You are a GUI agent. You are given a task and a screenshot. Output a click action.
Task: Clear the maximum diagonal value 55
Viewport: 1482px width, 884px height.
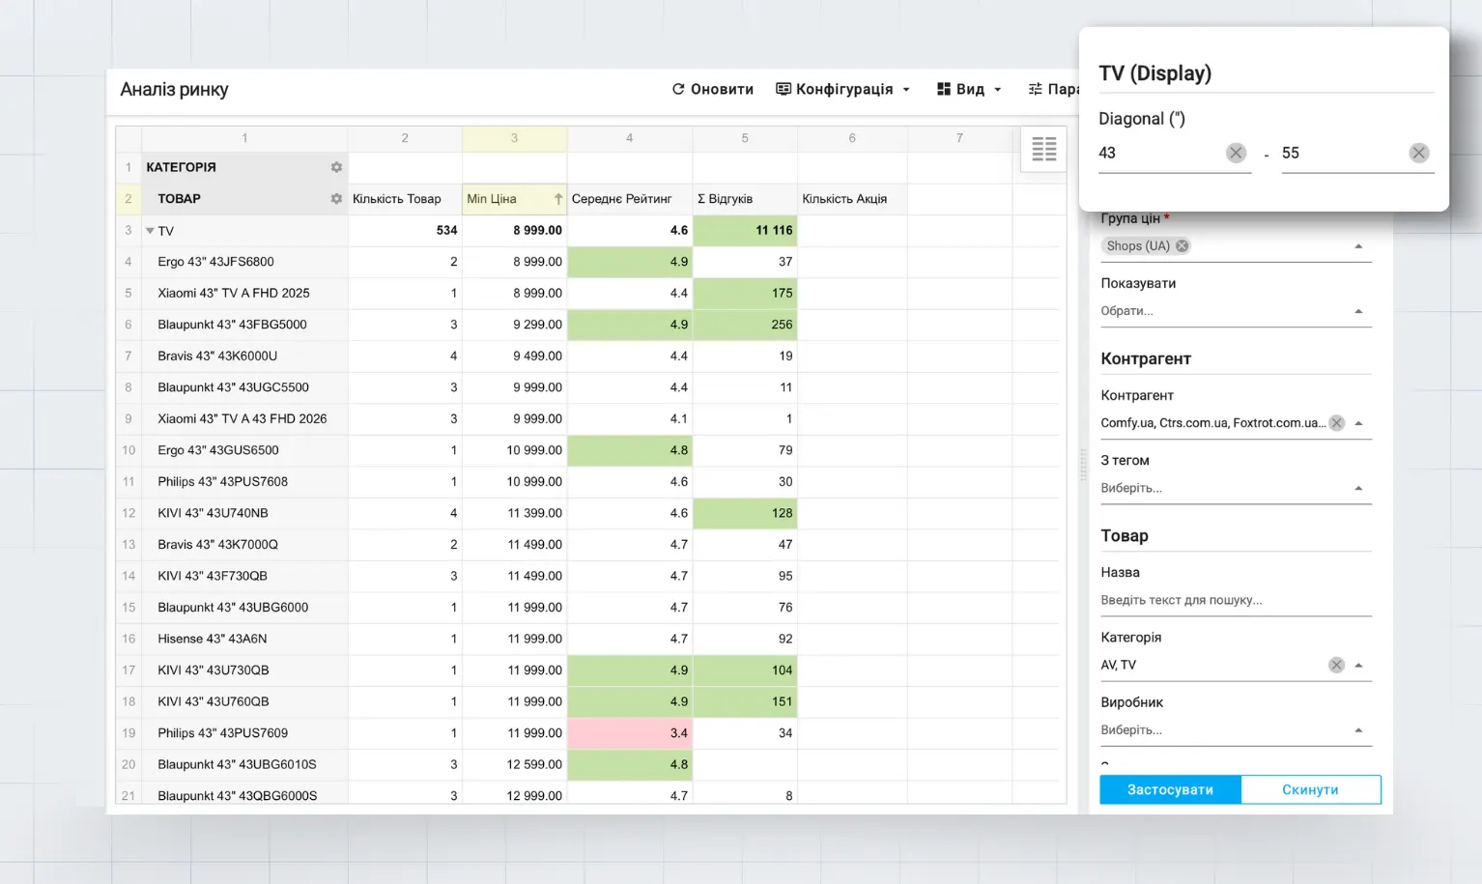pos(1418,153)
